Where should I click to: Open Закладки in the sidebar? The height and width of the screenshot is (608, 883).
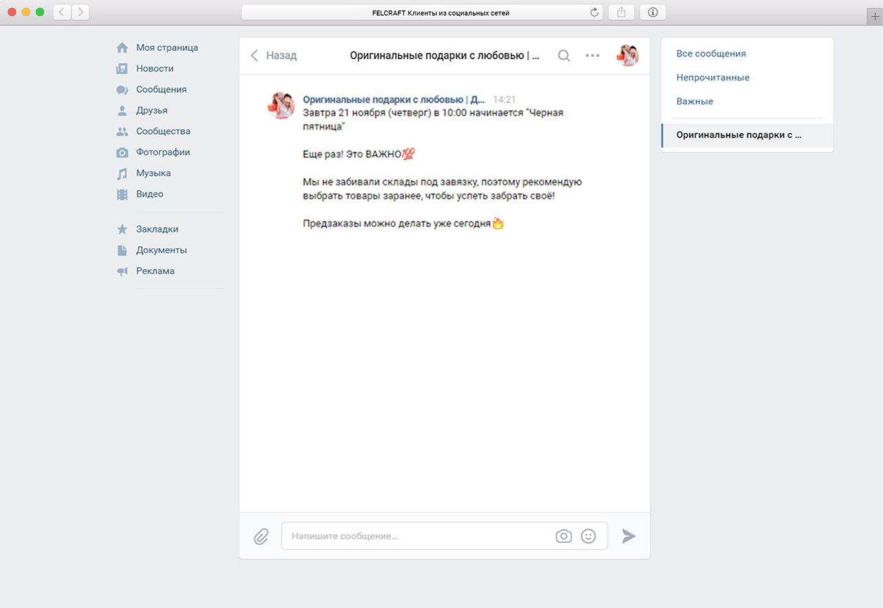click(x=157, y=229)
